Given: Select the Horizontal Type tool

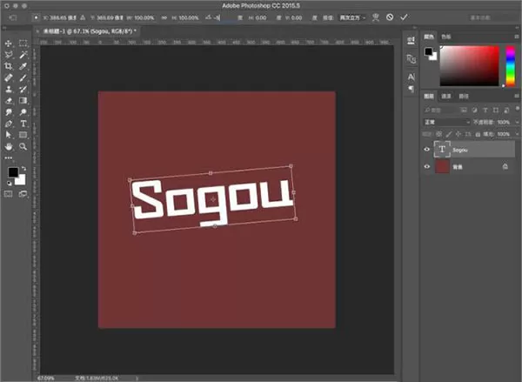Looking at the screenshot, I should (23, 124).
